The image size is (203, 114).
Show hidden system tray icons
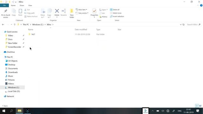point(153,111)
